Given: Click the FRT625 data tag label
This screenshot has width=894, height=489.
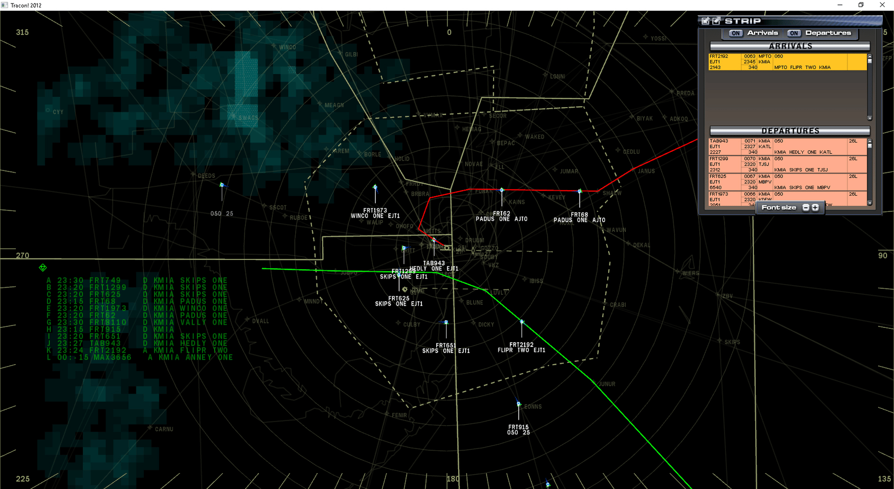Looking at the screenshot, I should (x=399, y=301).
